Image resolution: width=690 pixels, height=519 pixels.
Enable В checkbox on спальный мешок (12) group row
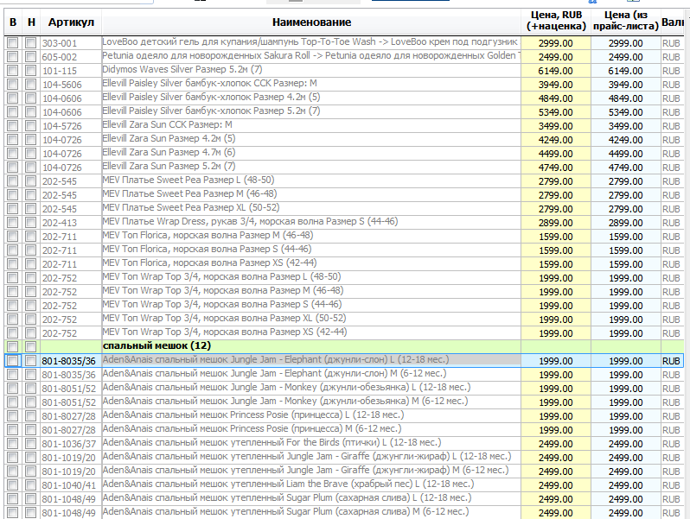tap(13, 347)
